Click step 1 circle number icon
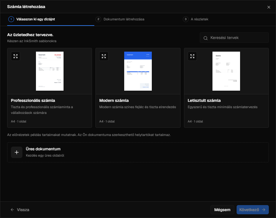 coord(11,19)
